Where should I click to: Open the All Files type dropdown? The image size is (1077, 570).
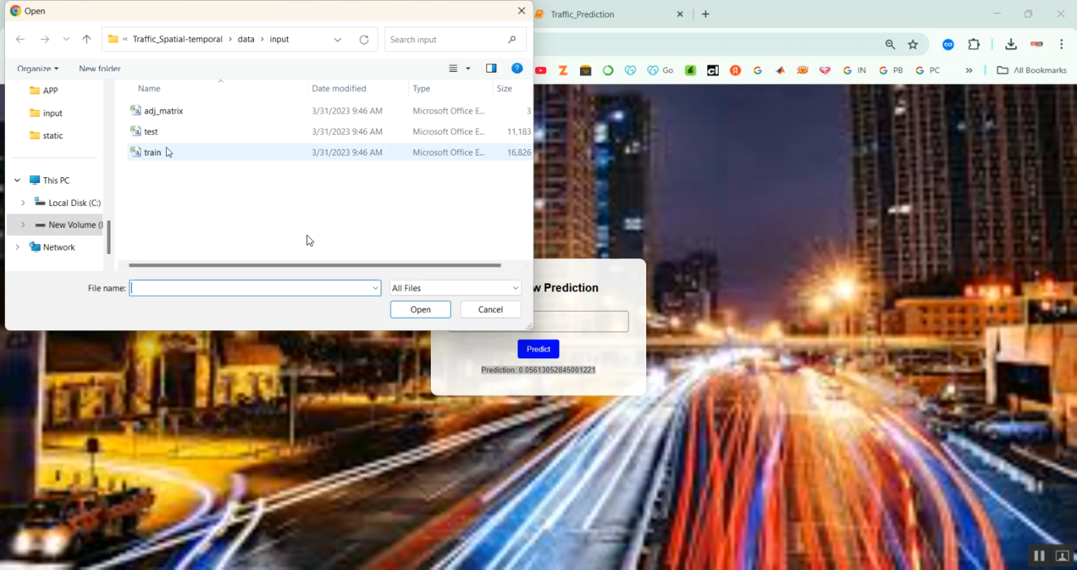pos(455,288)
